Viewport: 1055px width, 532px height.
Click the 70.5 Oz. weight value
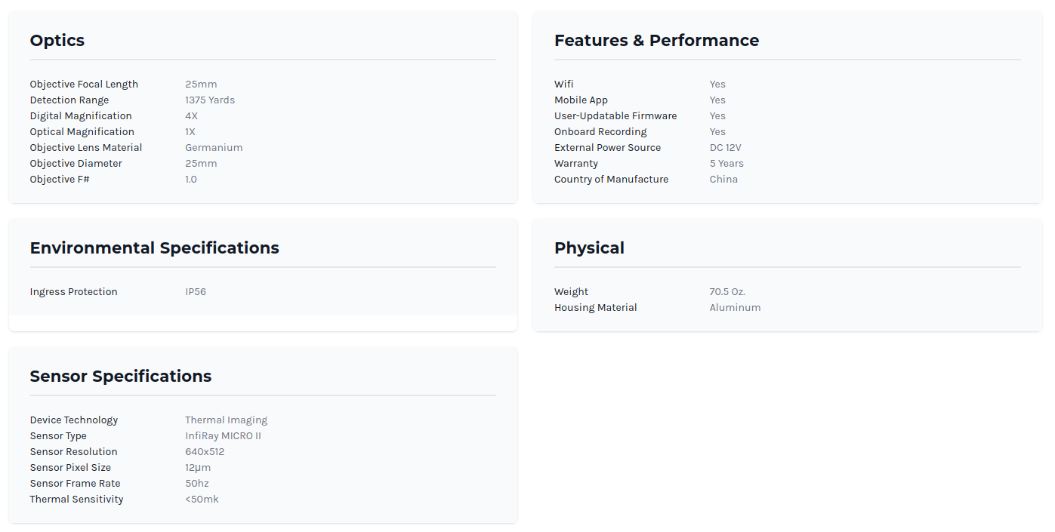[x=727, y=292]
